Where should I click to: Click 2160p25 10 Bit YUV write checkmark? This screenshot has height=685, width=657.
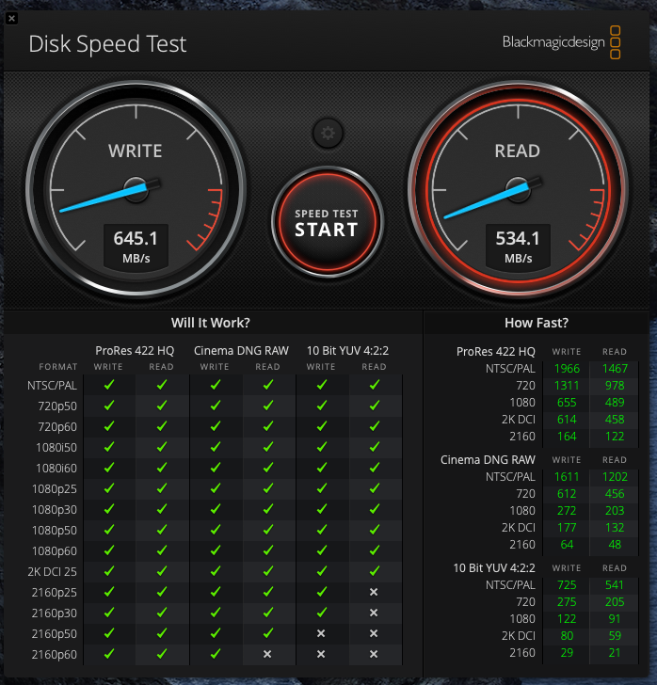322,592
